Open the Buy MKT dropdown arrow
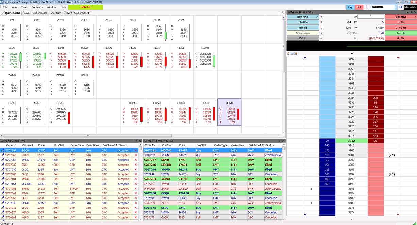Viewport: 417px width, 225px height. click(x=317, y=17)
